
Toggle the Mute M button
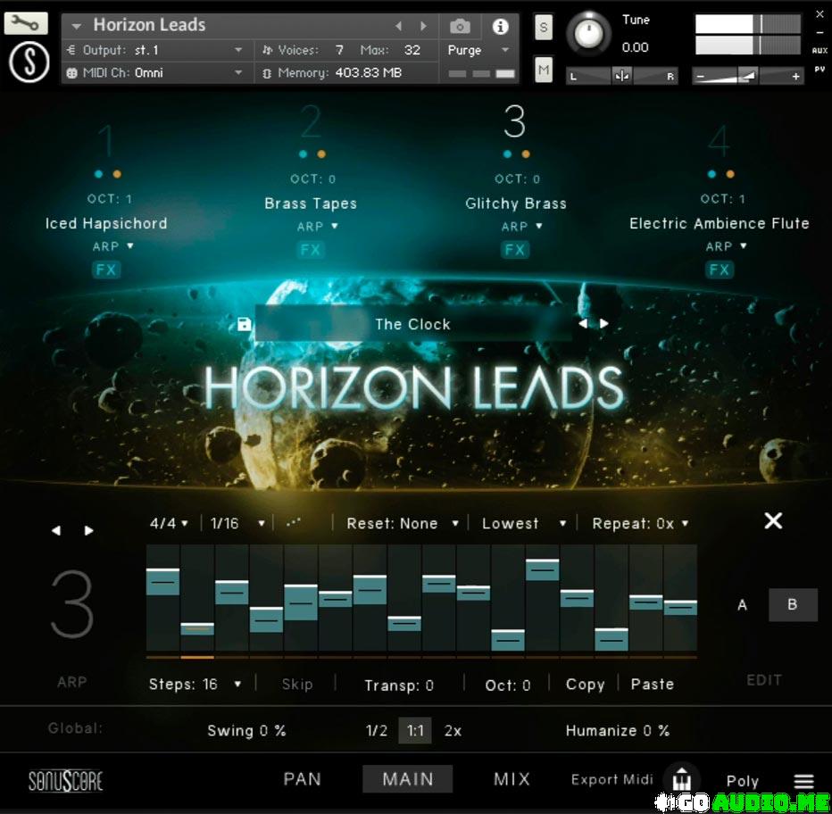click(544, 67)
